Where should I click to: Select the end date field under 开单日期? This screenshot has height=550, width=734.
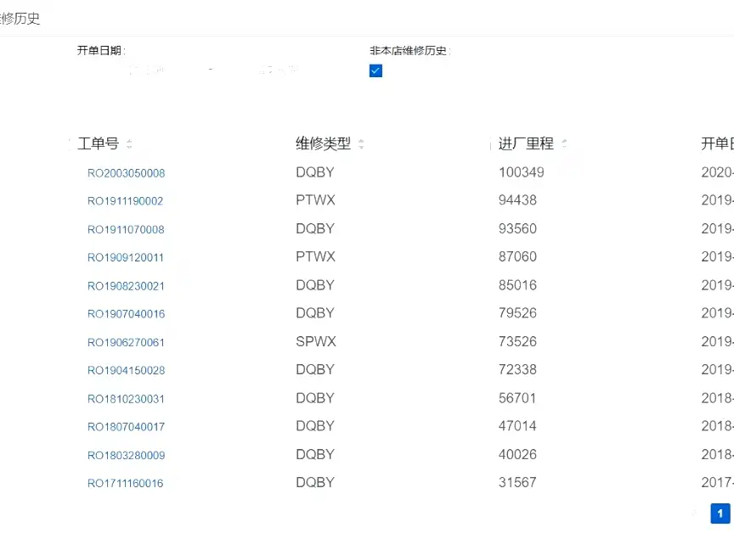point(279,70)
